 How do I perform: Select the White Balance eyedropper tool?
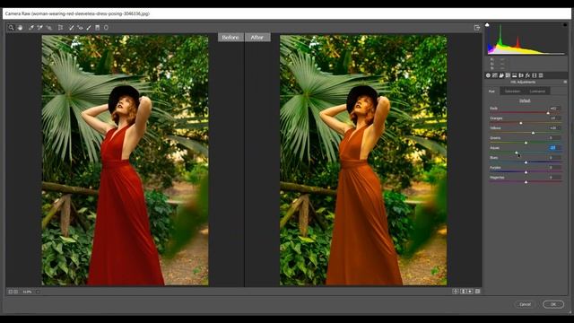31,28
